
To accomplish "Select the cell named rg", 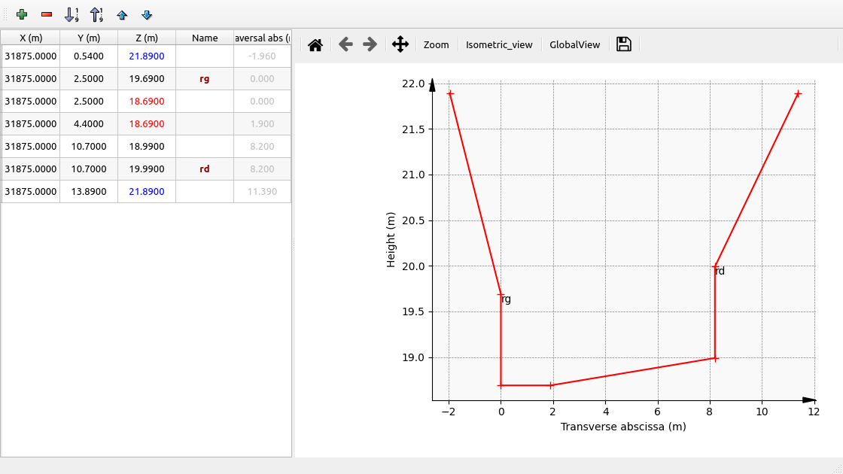I will (x=205, y=79).
